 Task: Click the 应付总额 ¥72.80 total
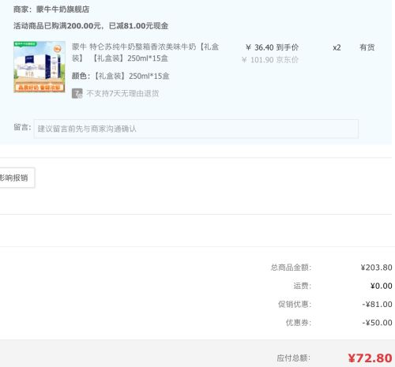pos(370,358)
